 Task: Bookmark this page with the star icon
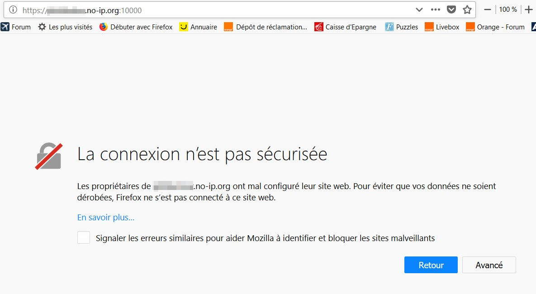pos(467,9)
